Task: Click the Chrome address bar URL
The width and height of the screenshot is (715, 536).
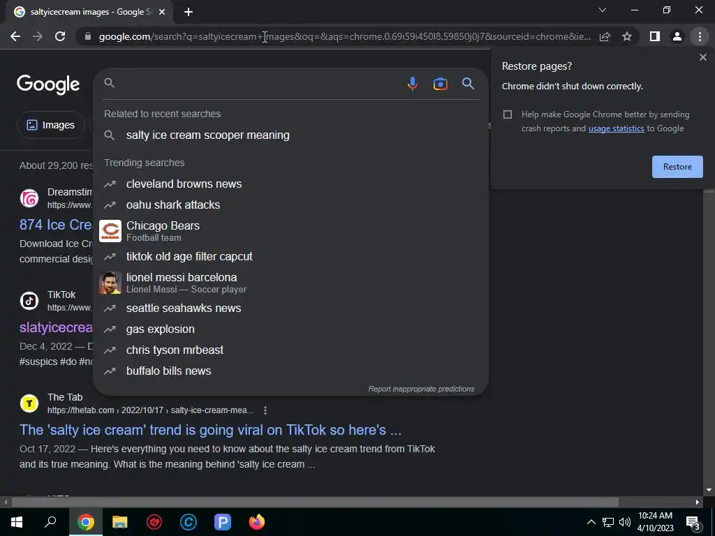Action: [344, 36]
